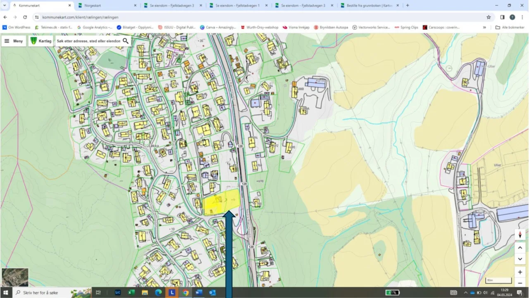Expand the tab search dropdown arrow
Screen dimensions: 529x298
point(4,5)
